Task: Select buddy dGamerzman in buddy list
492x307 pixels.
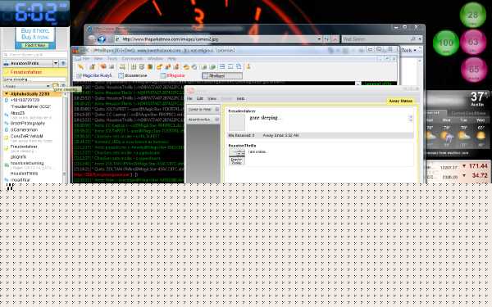Action: click(x=24, y=129)
